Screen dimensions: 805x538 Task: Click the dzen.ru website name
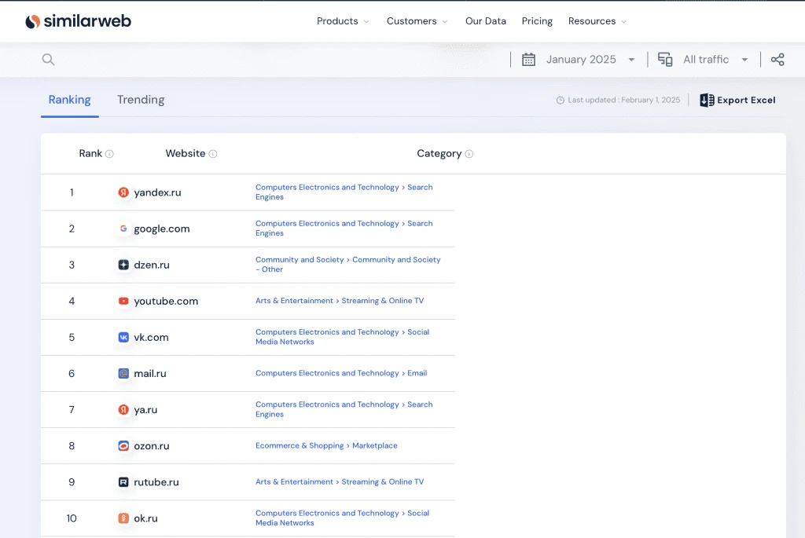152,265
